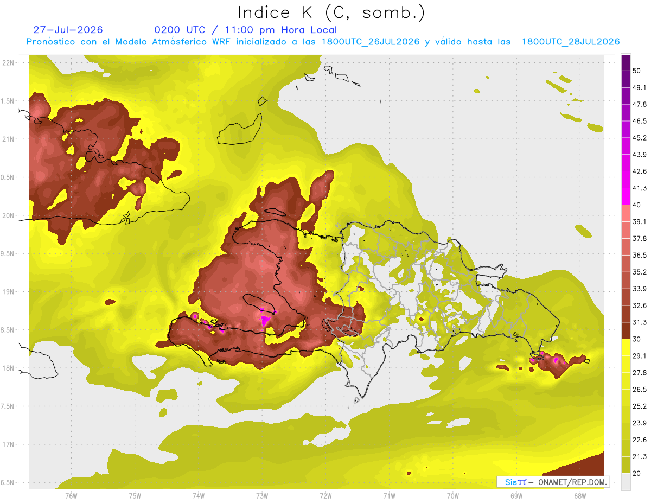Click the "76W" longitude label

71,495
